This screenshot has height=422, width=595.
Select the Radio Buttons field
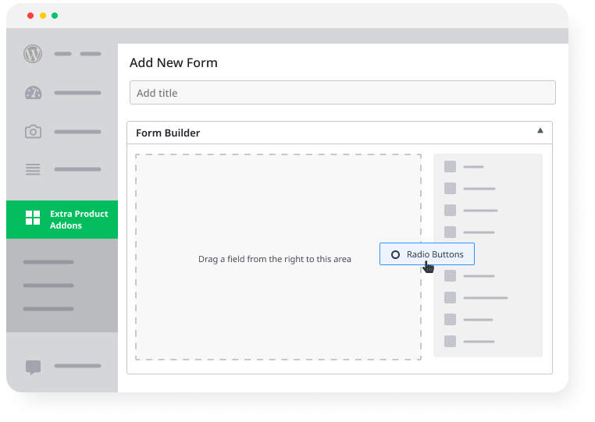coord(427,254)
